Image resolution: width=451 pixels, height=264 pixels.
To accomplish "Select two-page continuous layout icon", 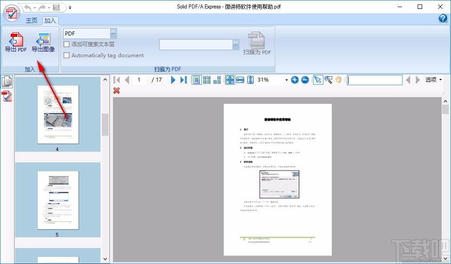I will pos(207,80).
